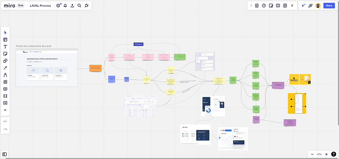Select the Text tool
This screenshot has width=339, height=159.
(5, 47)
